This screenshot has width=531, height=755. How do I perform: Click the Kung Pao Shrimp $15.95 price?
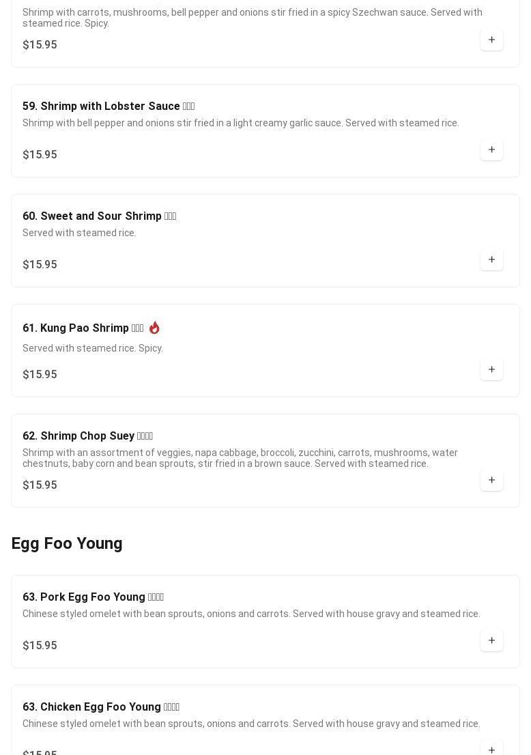pos(40,374)
